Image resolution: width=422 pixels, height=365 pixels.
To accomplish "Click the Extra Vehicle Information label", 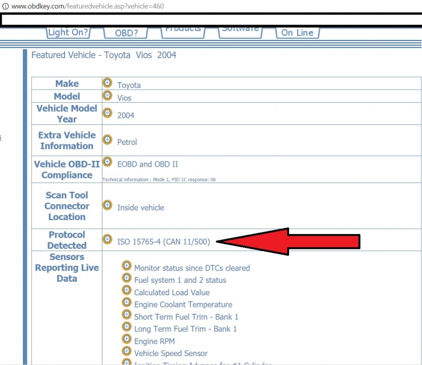I will click(x=67, y=140).
